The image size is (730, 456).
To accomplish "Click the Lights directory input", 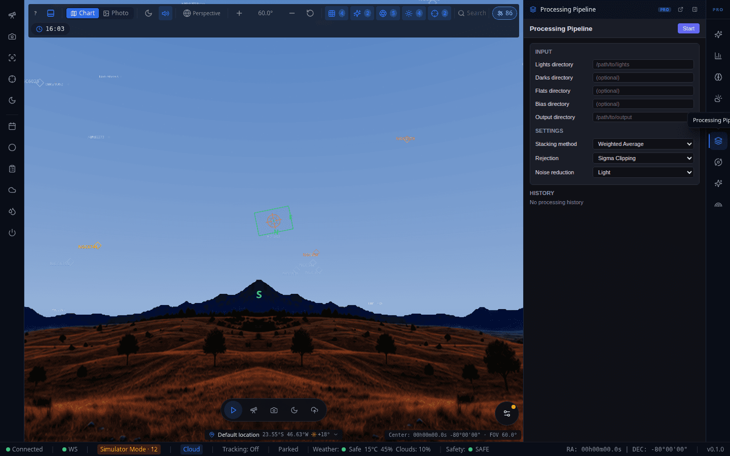I will [x=643, y=64].
